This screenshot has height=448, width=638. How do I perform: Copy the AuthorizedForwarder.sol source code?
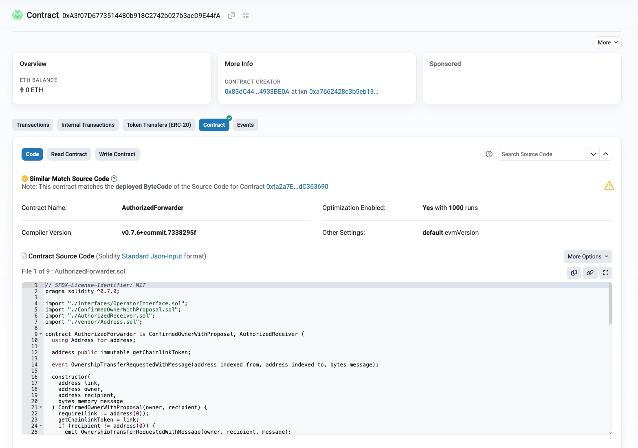[574, 273]
